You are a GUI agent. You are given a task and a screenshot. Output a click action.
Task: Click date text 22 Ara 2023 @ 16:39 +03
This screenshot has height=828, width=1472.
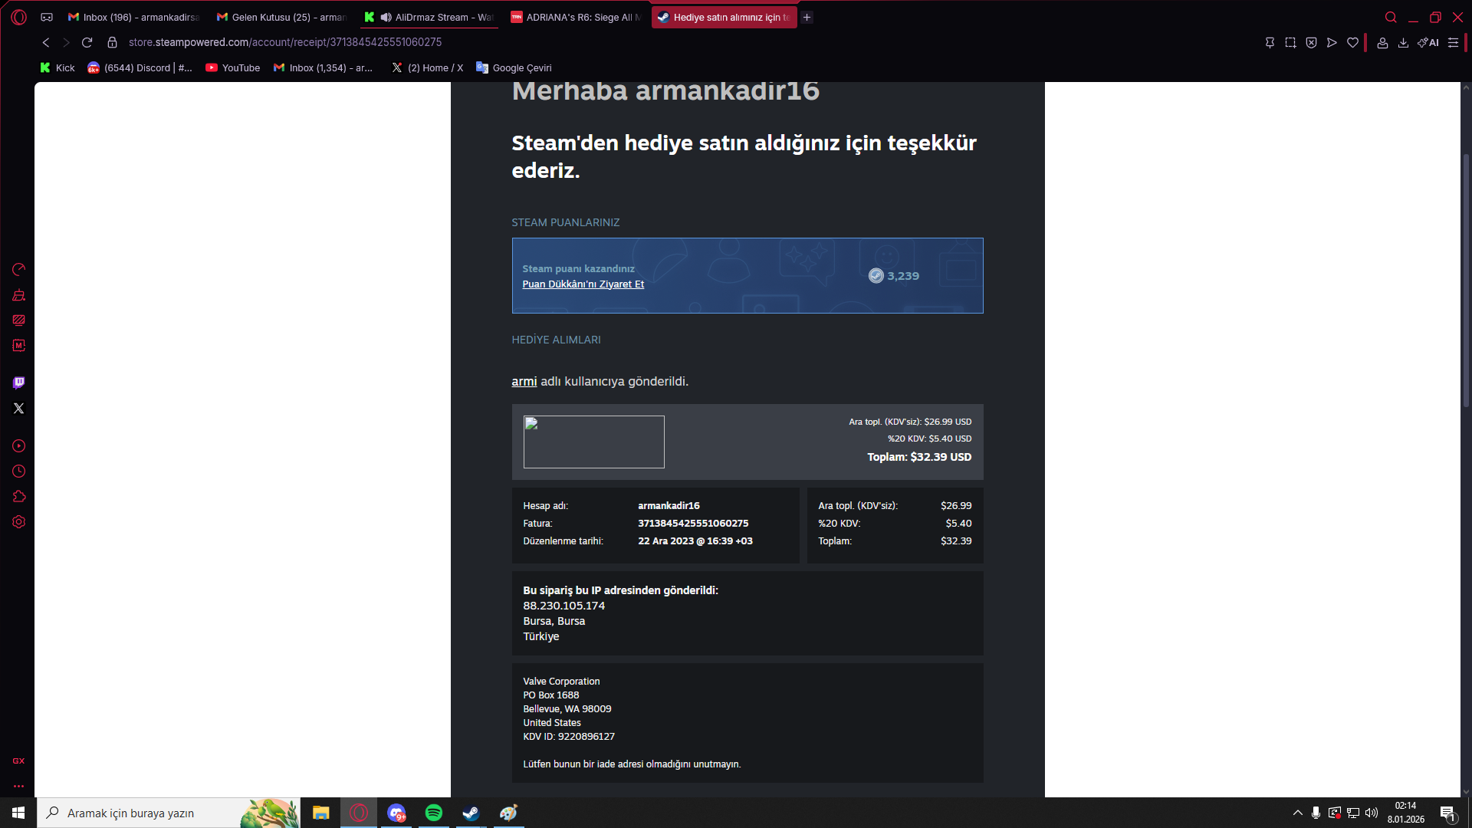coord(695,541)
